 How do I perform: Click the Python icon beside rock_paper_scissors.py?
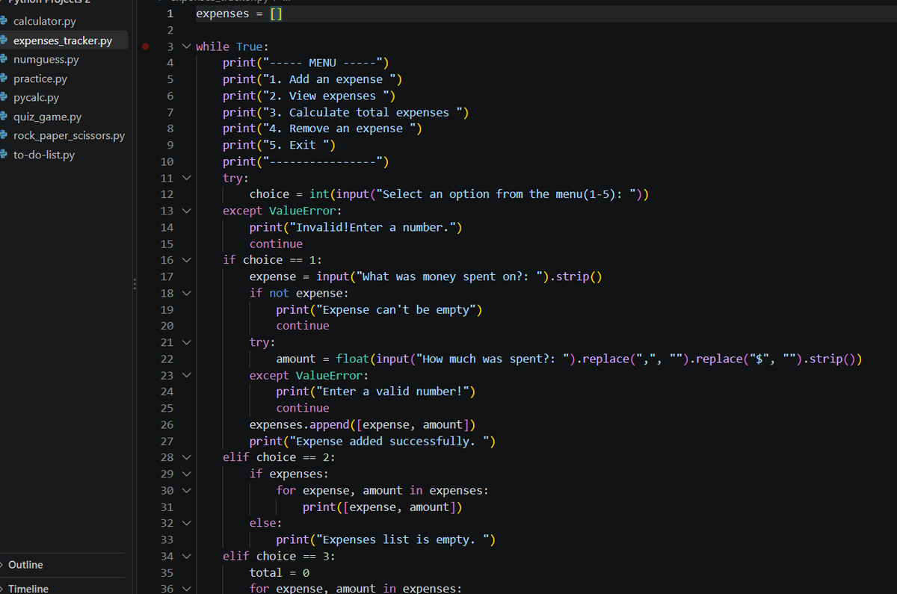click(x=4, y=136)
